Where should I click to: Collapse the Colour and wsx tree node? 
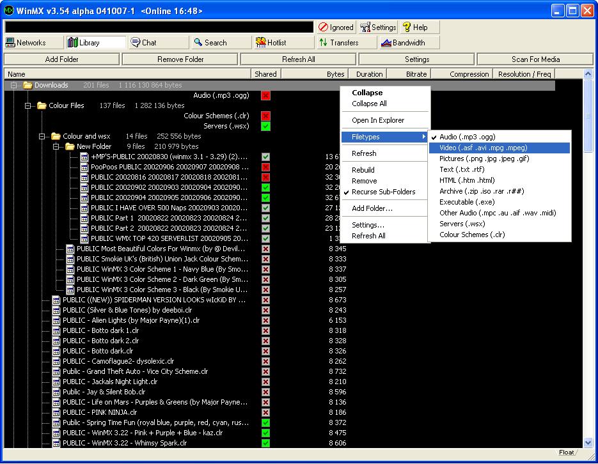42,136
